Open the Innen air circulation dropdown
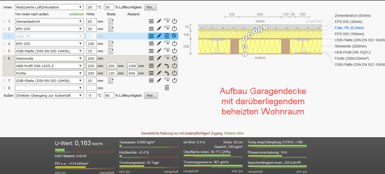 pyautogui.click(x=49, y=7)
